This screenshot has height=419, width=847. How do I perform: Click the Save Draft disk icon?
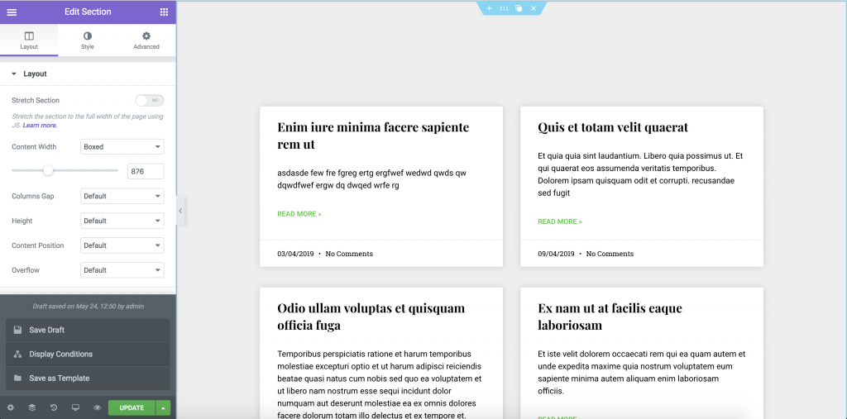click(x=18, y=330)
